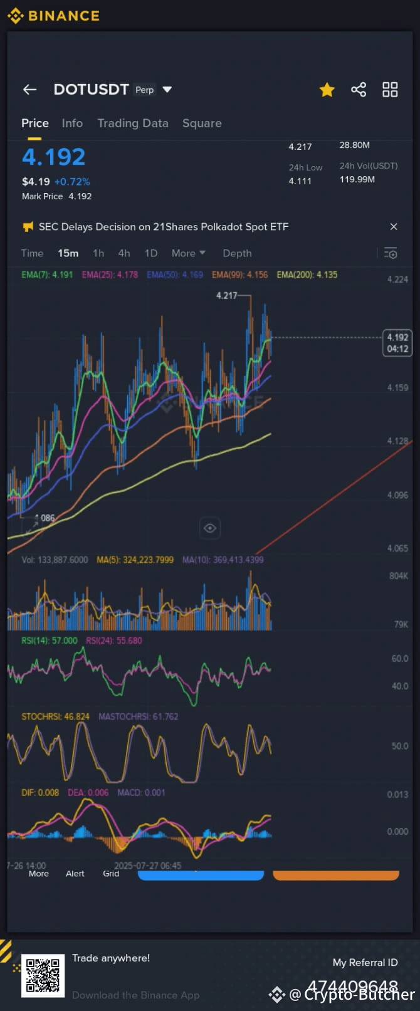Click the current price tag 4.192
420x1011 pixels.
pyautogui.click(x=397, y=343)
